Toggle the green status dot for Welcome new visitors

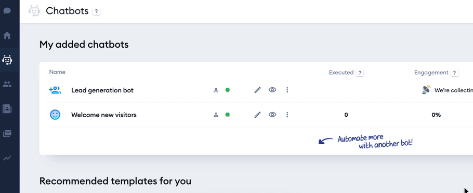(228, 115)
